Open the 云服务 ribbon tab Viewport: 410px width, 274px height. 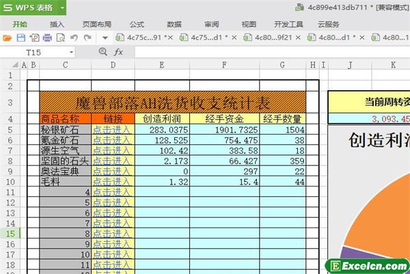[329, 25]
